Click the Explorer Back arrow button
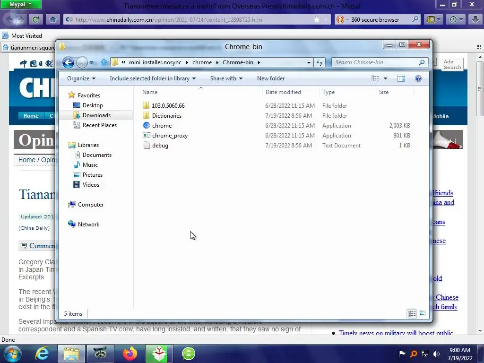The height and width of the screenshot is (363, 484). [68, 63]
